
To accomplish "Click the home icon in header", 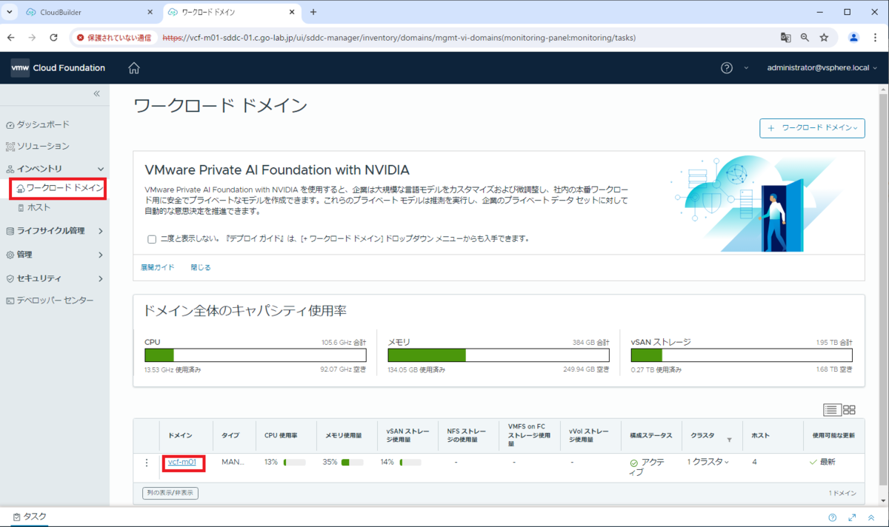I will [134, 68].
